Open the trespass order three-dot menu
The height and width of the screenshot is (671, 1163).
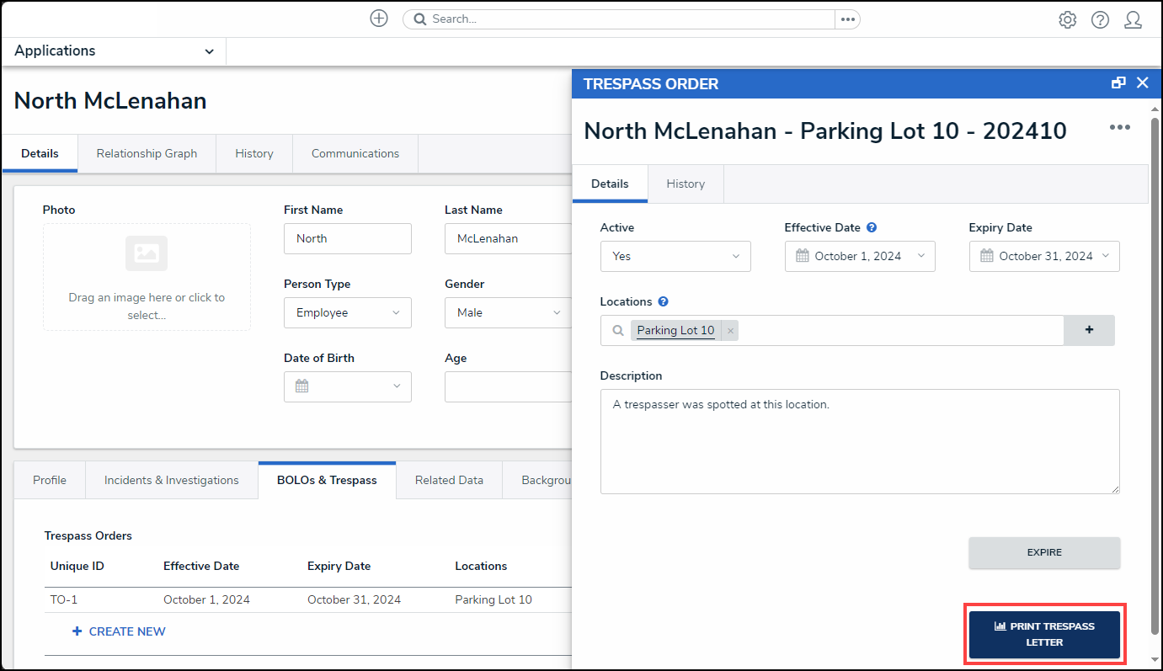click(1119, 127)
